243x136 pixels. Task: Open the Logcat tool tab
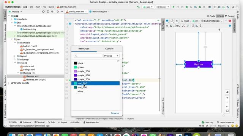(x=63, y=122)
